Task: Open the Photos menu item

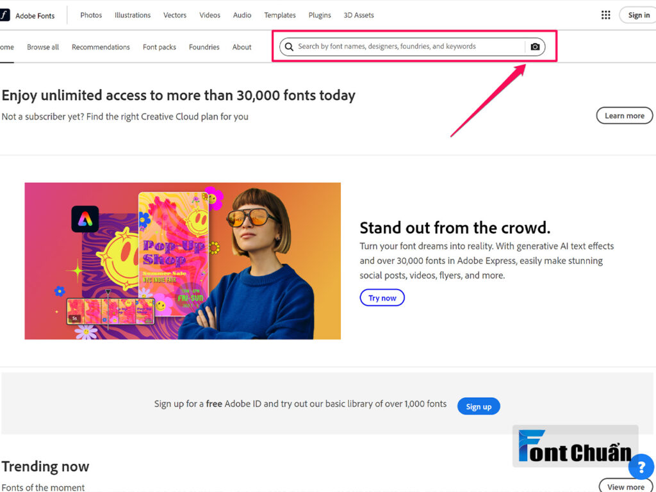Action: point(91,15)
